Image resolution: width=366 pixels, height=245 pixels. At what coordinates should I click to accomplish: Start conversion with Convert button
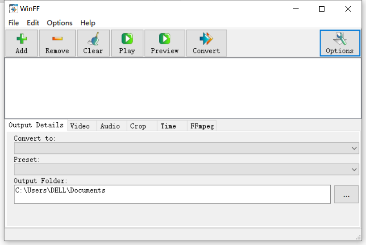tap(206, 43)
